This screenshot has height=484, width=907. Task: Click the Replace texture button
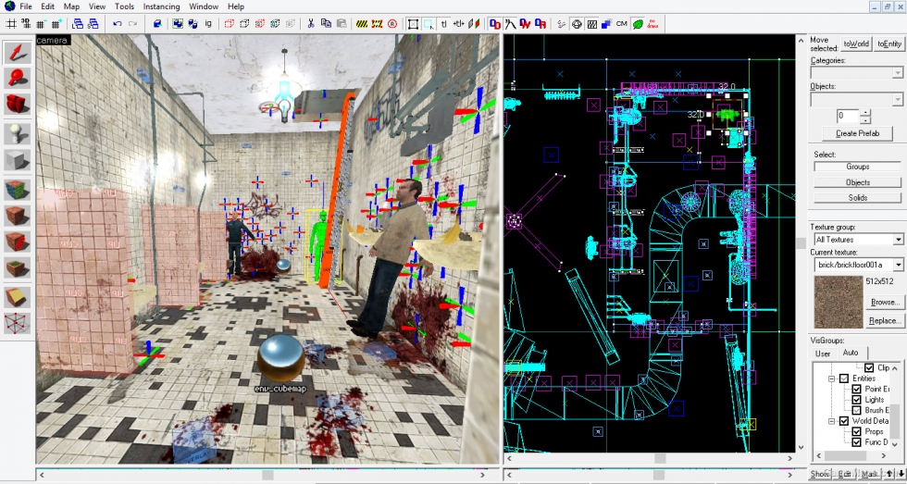(885, 320)
